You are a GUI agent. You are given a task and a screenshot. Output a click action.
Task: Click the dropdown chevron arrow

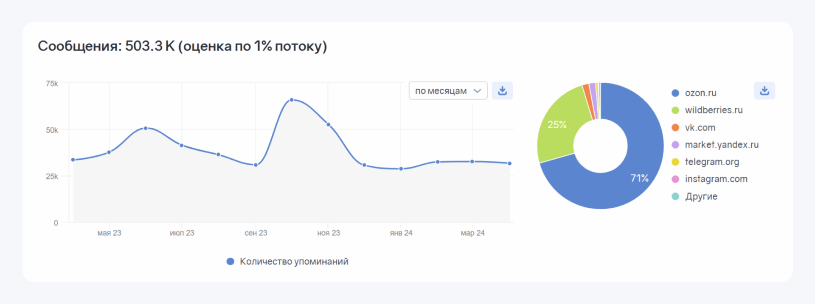click(x=477, y=91)
